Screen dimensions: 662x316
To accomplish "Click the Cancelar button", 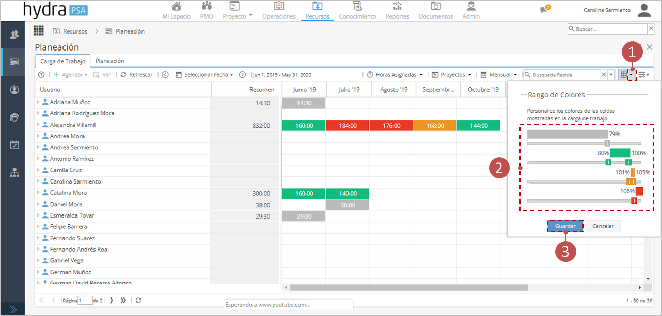I will tap(603, 226).
